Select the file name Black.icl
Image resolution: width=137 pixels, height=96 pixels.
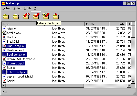(x=12, y=37)
